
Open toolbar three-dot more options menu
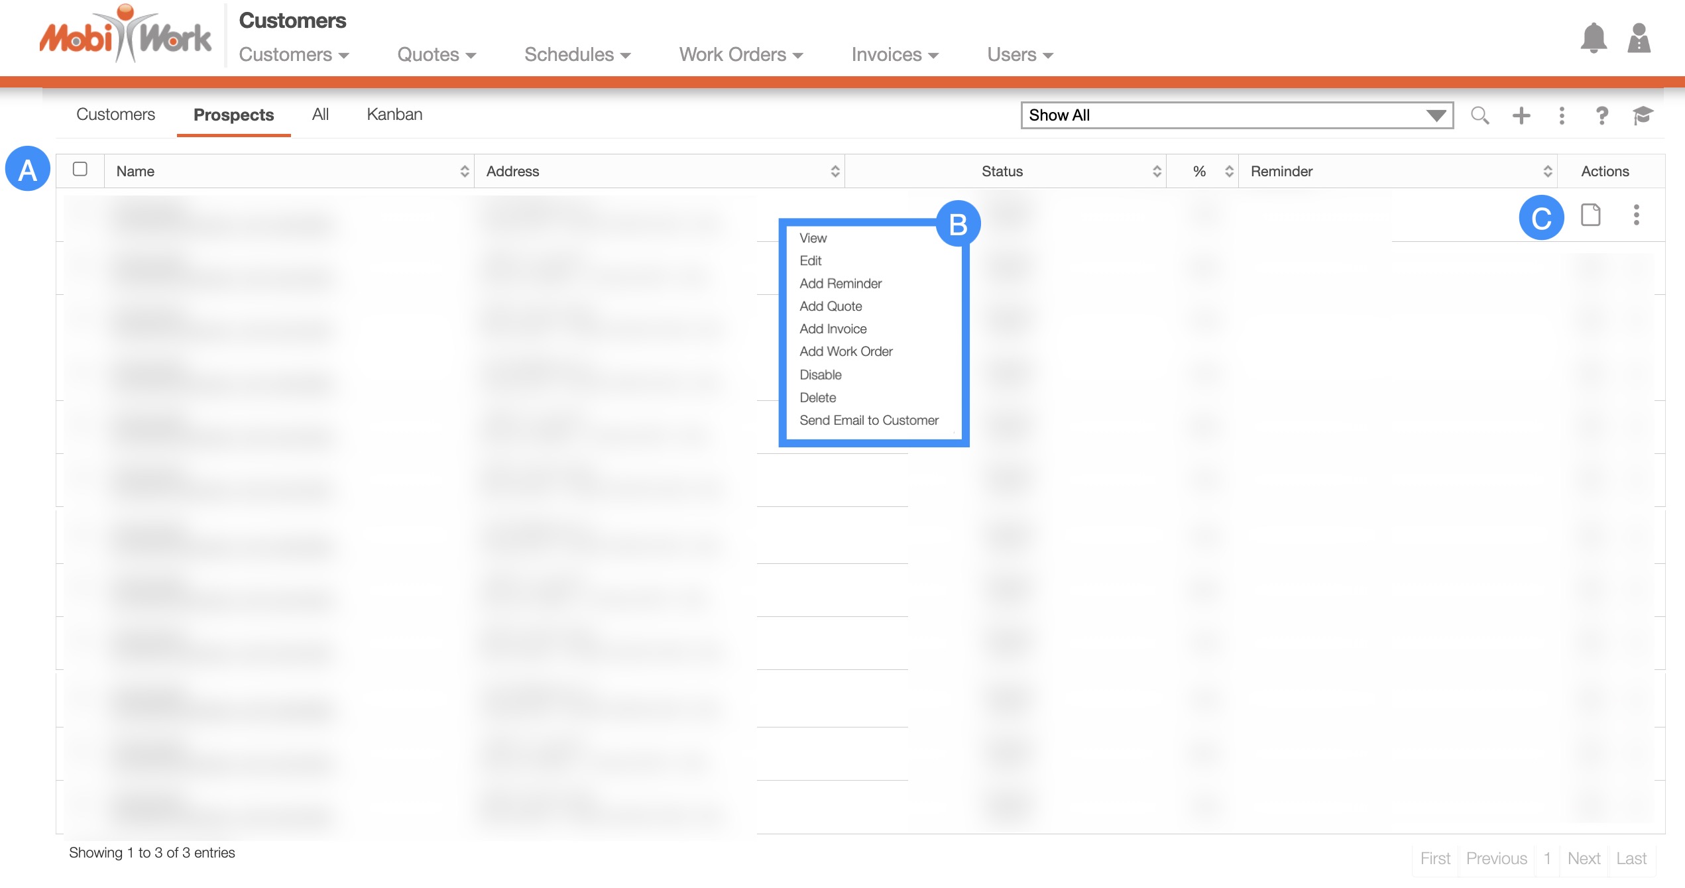[x=1562, y=115]
